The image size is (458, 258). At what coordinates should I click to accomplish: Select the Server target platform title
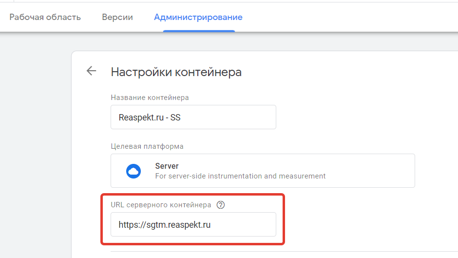tap(167, 166)
